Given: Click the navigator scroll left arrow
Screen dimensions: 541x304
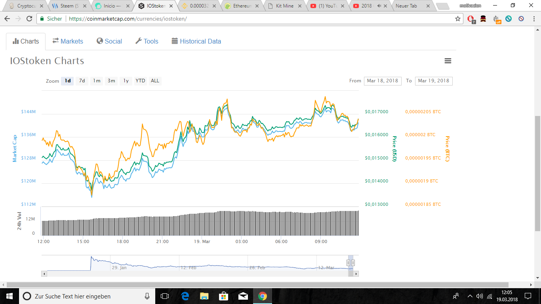Looking at the screenshot, I should click(44, 274).
